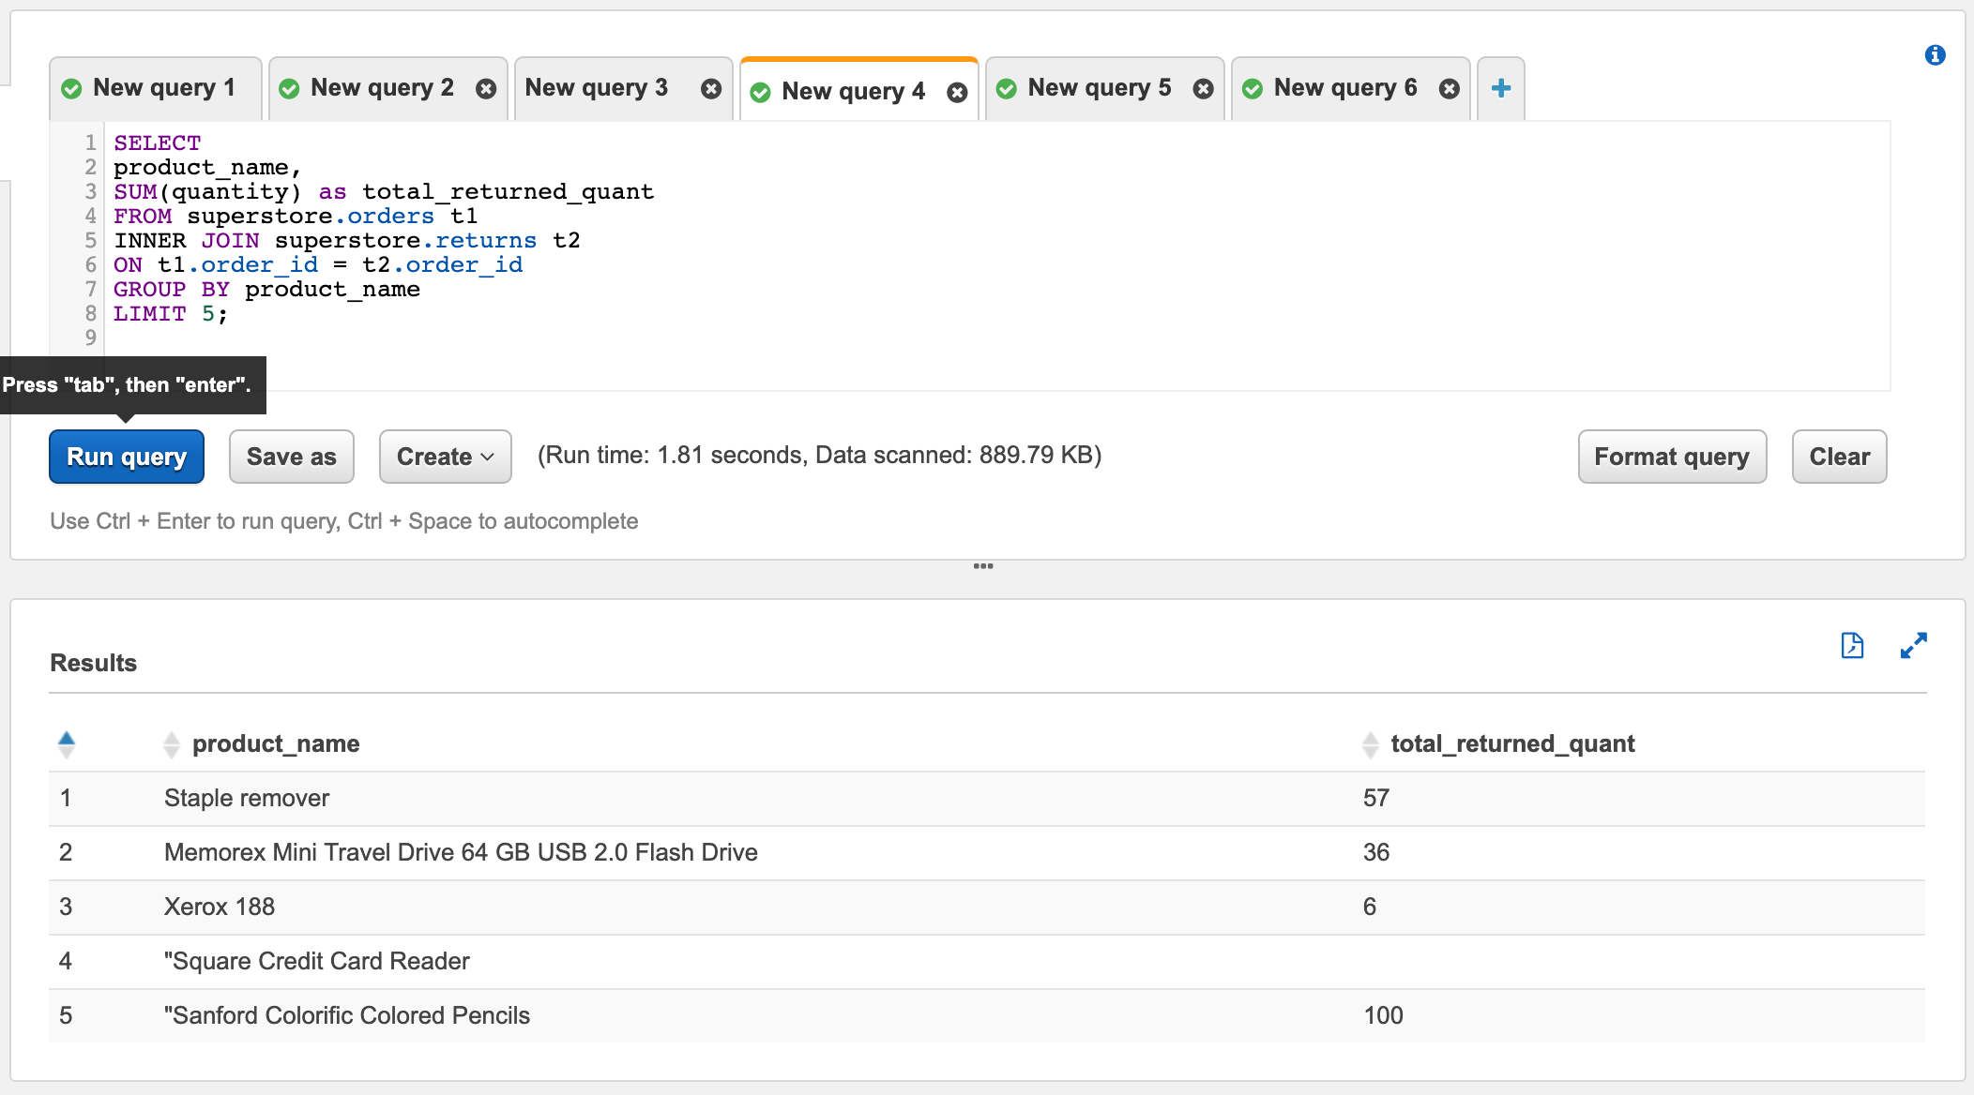
Task: Sort results by the product_name column
Action: pyautogui.click(x=172, y=743)
